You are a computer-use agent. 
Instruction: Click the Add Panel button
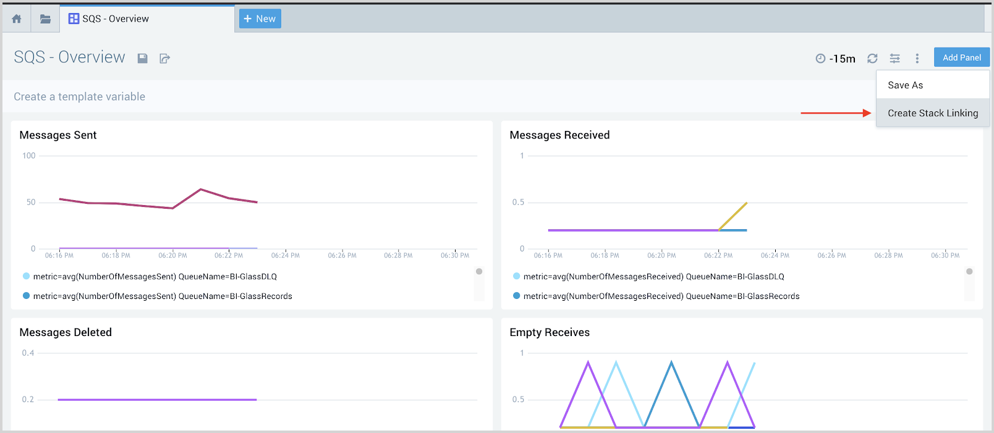tap(961, 57)
